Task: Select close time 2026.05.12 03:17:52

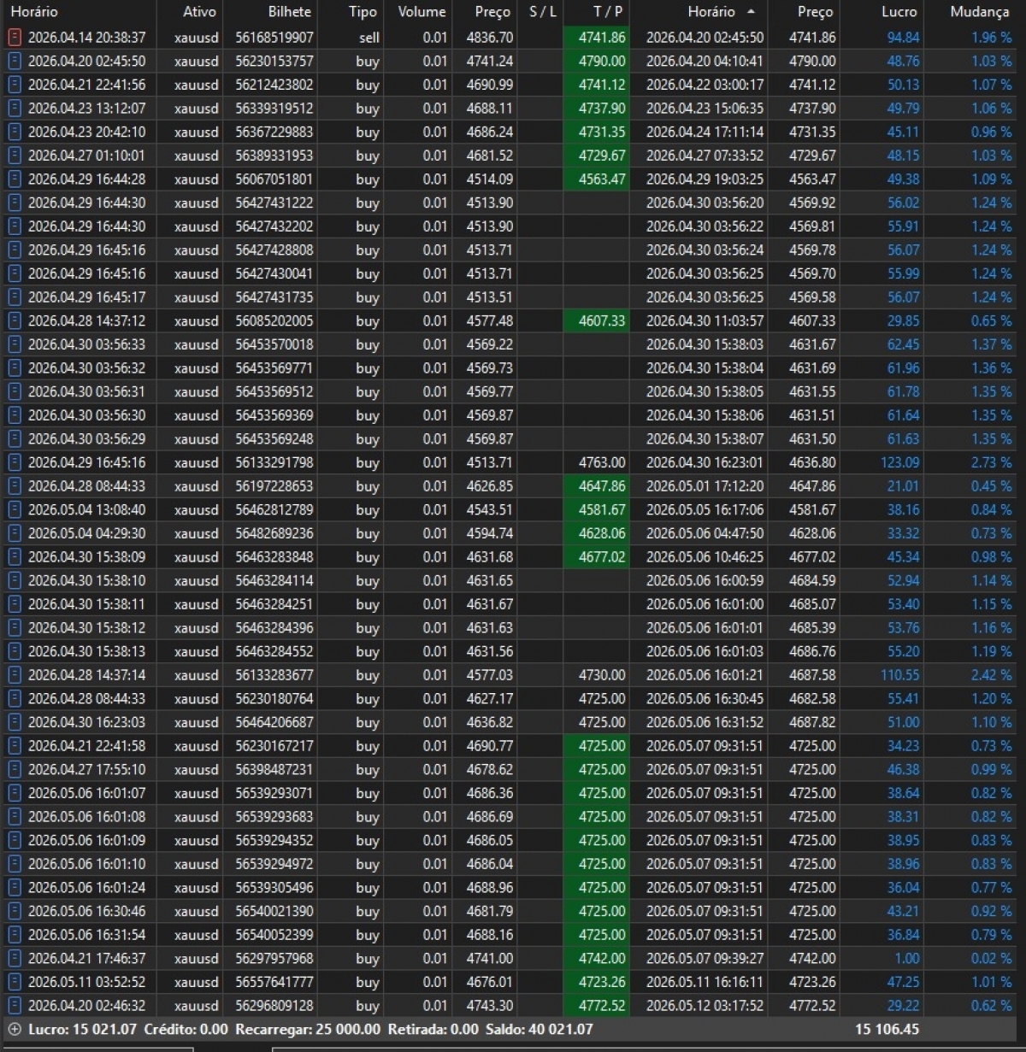Action: click(x=705, y=1006)
